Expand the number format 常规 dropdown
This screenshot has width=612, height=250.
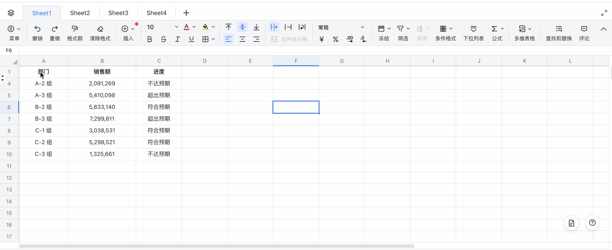point(362,27)
